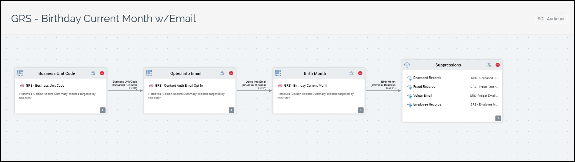Remove the Birth Month block
575x162 pixels.
(x=360, y=73)
